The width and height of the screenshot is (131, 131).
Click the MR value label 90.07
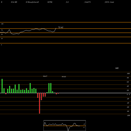pyautogui.click(x=45, y=76)
